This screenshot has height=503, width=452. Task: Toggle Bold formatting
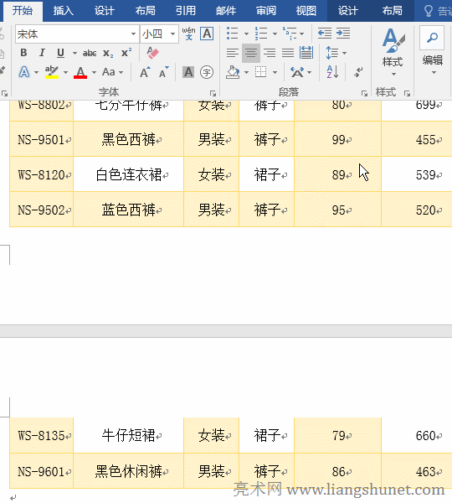(23, 53)
